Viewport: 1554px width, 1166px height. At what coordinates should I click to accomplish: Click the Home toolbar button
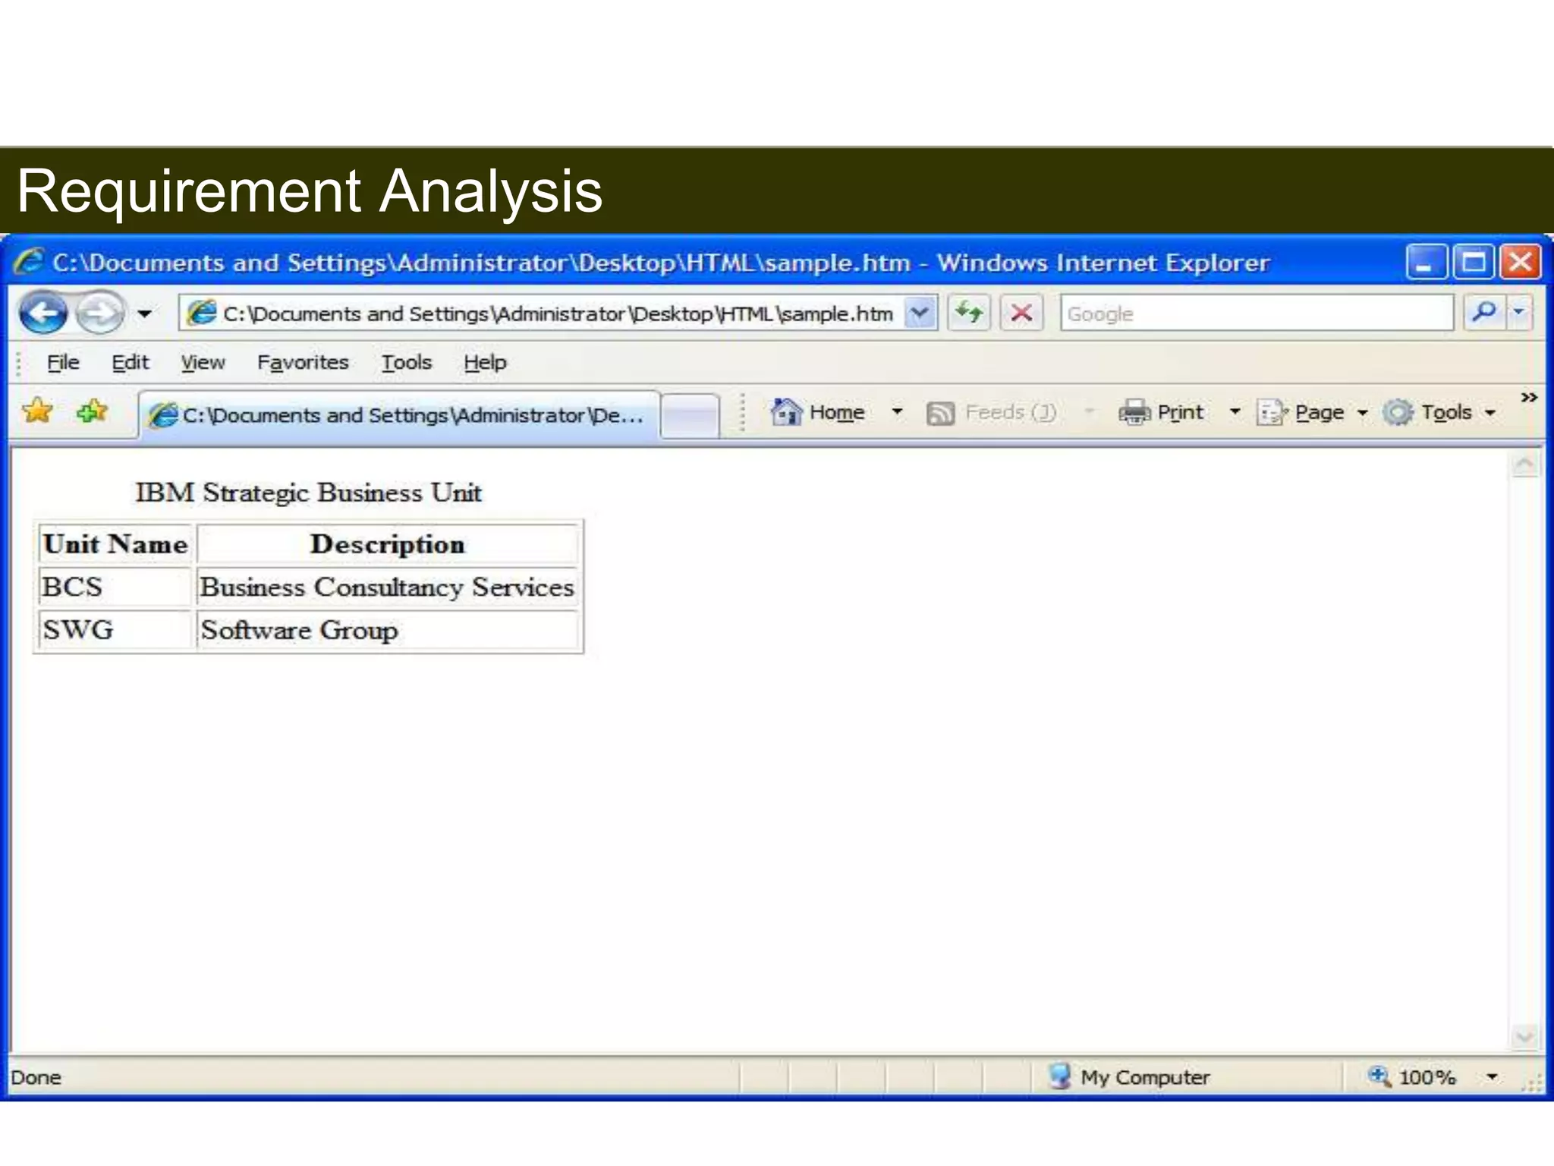coord(819,412)
